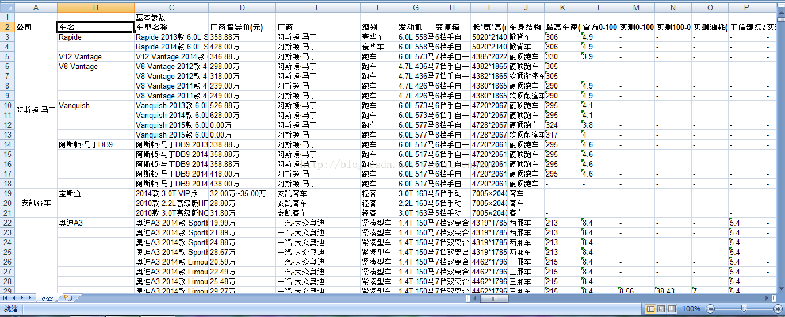Select column A header
The image size is (785, 317).
[36, 7]
